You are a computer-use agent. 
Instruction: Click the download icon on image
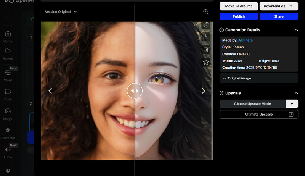point(206,37)
